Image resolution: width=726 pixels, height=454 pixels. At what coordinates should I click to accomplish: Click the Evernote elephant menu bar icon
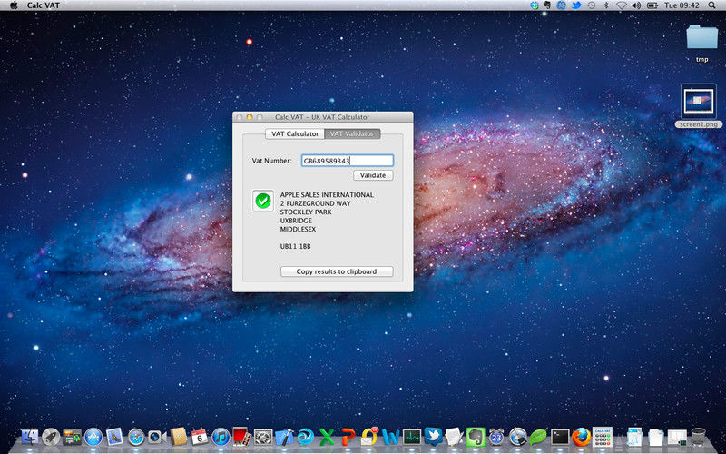(547, 5)
